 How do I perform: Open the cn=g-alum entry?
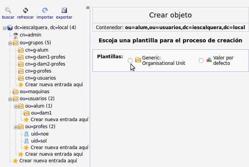click(x=37, y=50)
